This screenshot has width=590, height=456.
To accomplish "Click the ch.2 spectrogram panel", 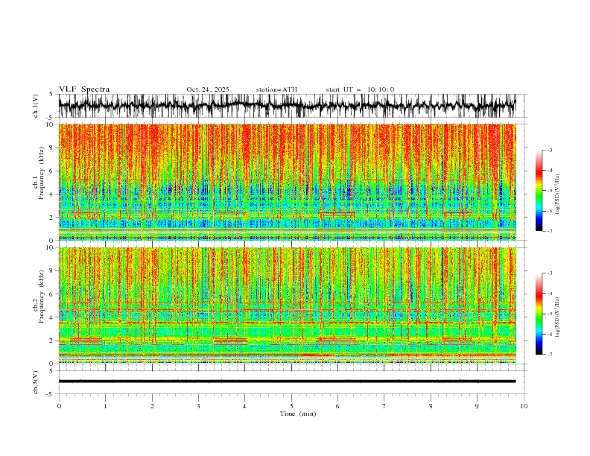I will [x=288, y=305].
